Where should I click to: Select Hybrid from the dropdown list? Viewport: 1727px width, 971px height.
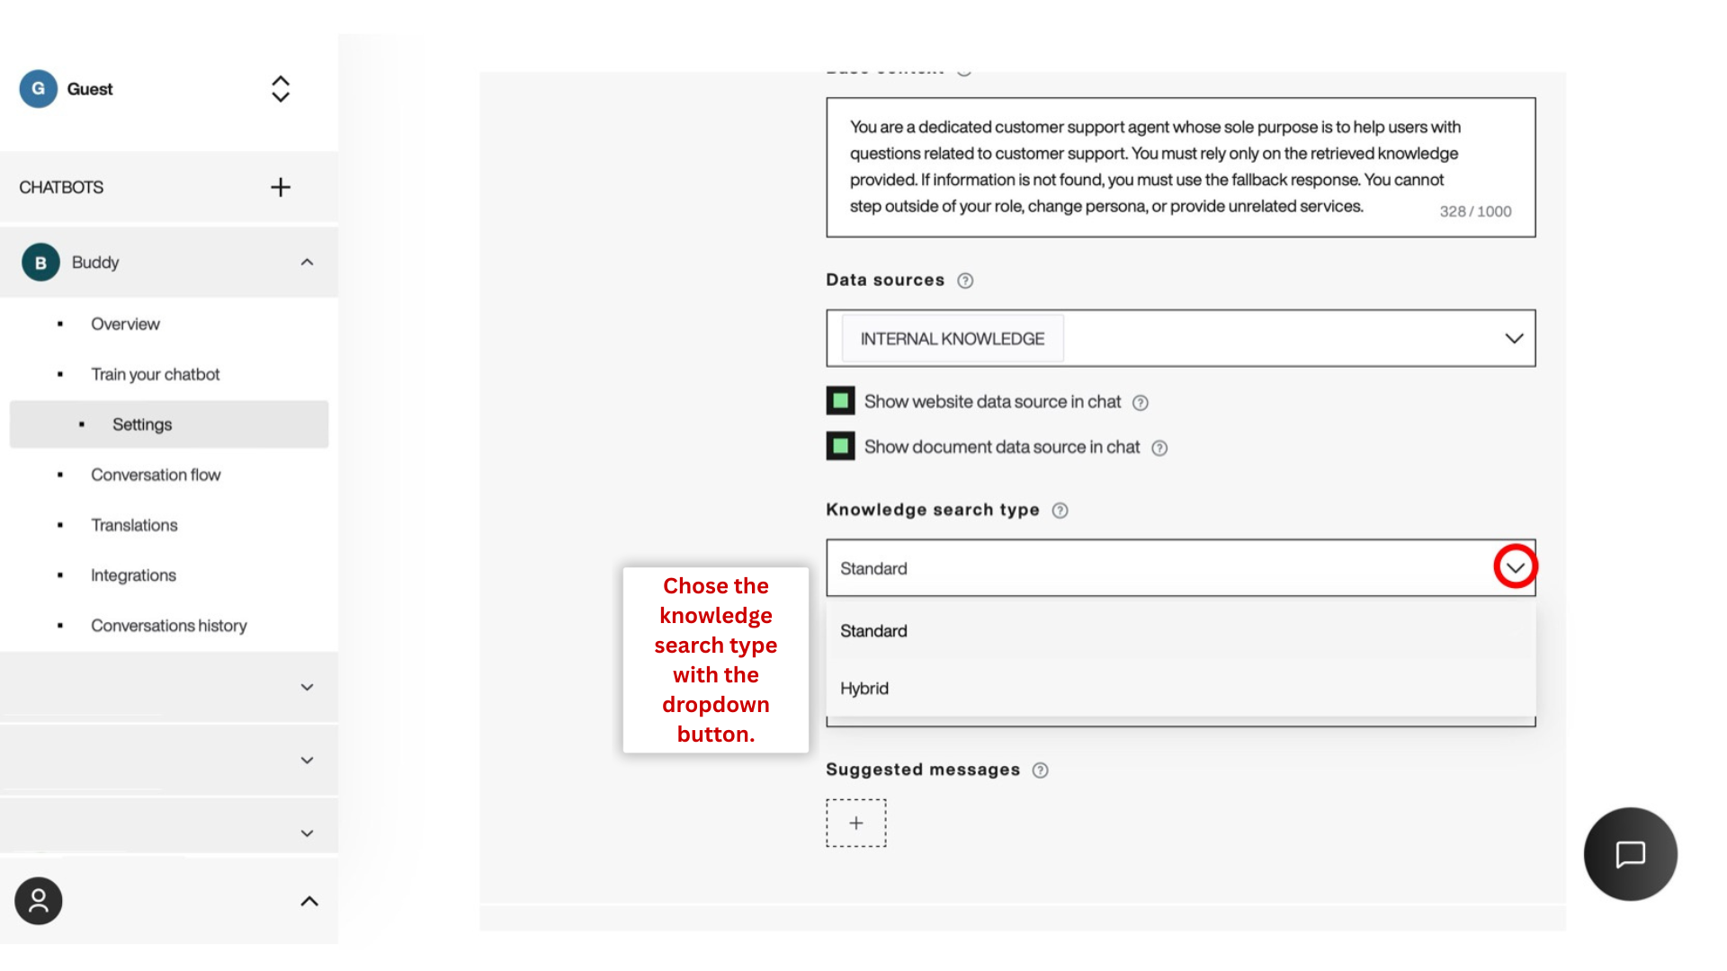click(x=864, y=689)
